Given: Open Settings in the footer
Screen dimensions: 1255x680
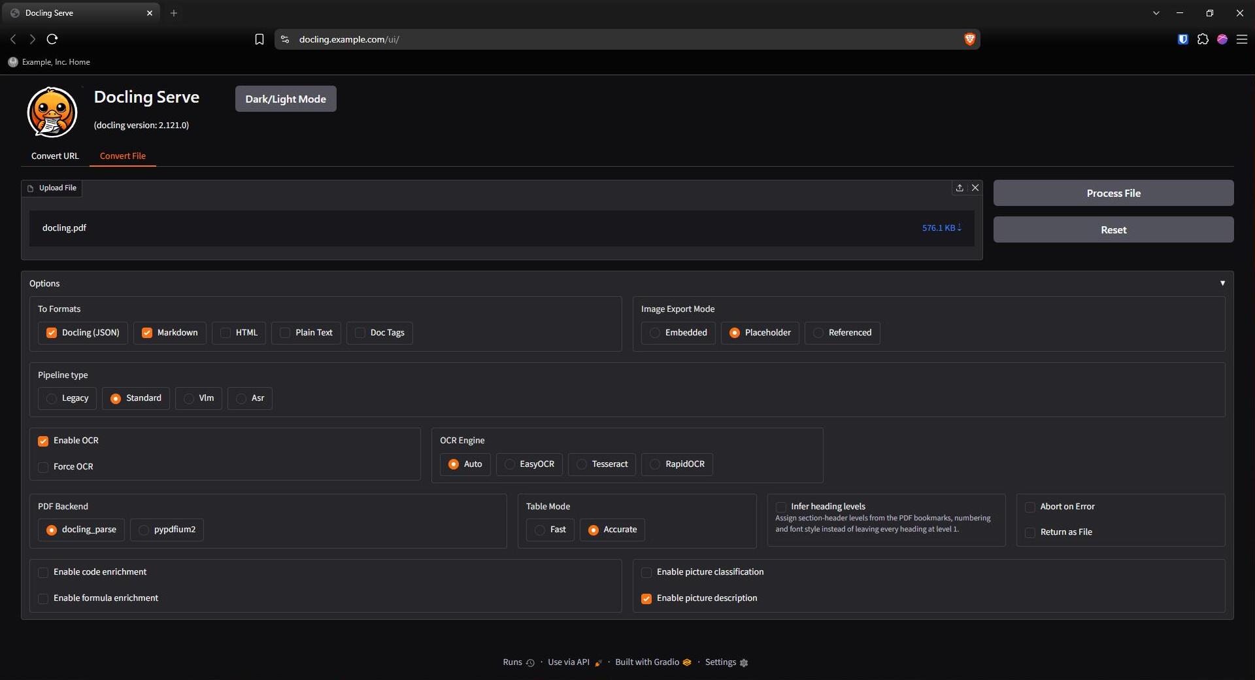Looking at the screenshot, I should pyautogui.click(x=726, y=662).
